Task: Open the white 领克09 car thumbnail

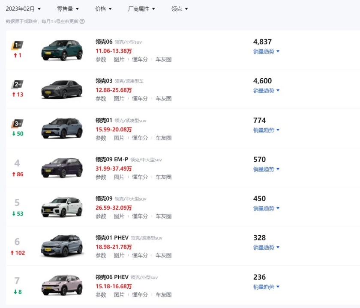Action: pos(62,207)
